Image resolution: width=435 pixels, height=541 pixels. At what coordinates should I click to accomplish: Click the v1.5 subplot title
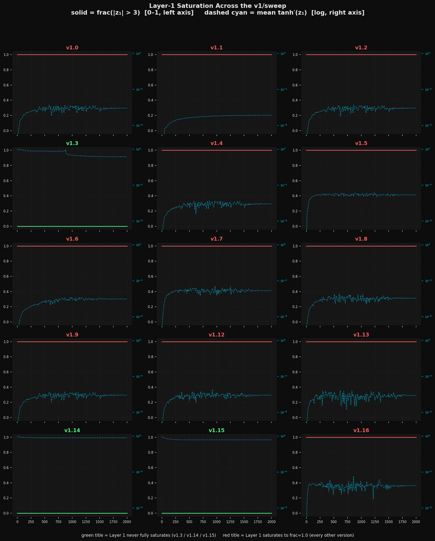click(x=361, y=143)
